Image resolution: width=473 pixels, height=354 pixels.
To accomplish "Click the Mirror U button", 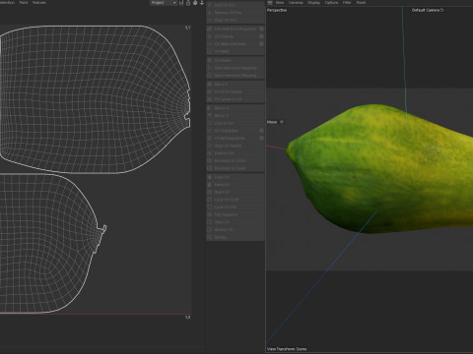I will (x=236, y=108).
